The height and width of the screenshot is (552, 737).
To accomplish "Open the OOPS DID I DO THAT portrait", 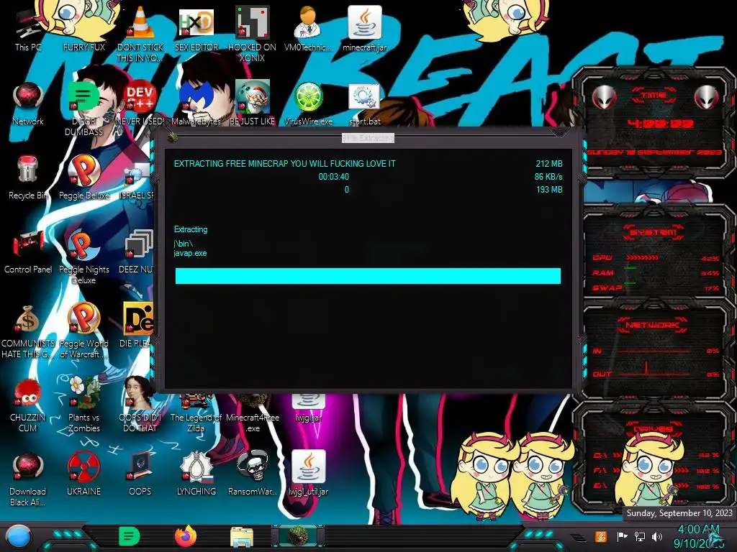I will [140, 405].
